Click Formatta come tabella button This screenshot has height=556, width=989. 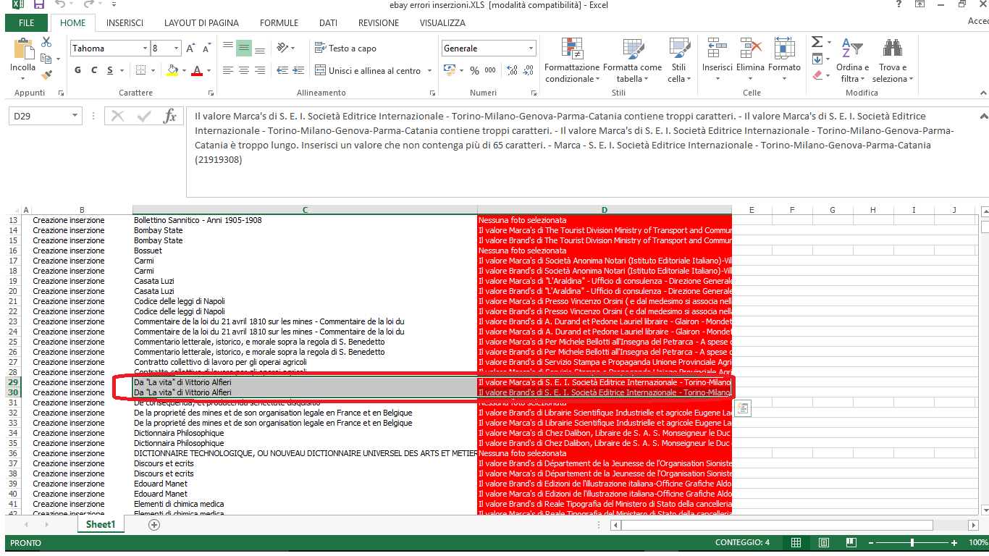click(x=632, y=60)
